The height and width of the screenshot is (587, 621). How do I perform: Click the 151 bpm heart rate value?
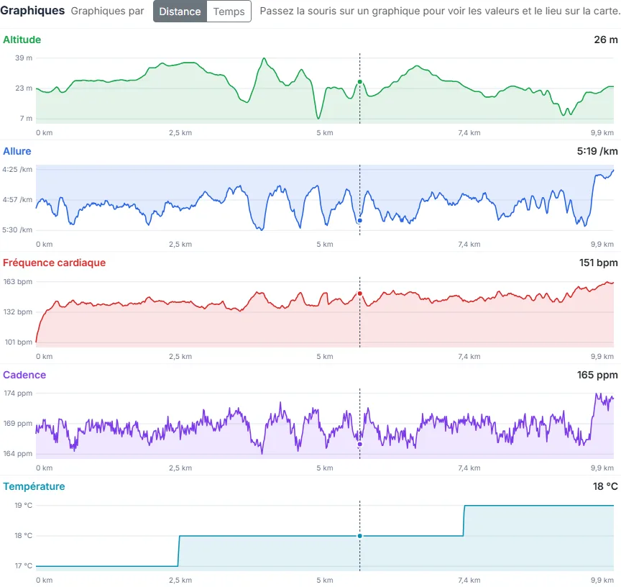(599, 263)
